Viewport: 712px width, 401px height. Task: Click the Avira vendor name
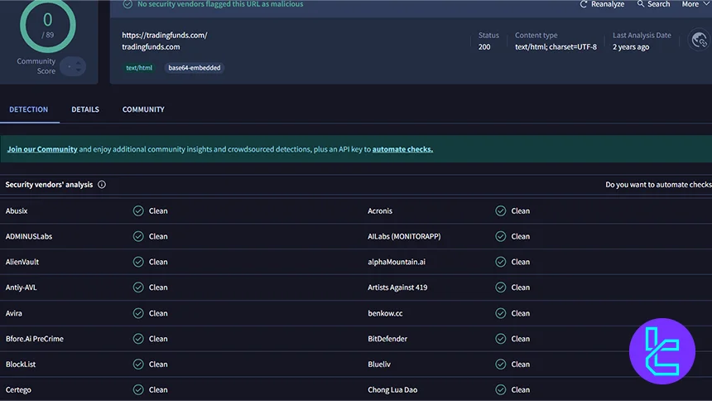point(13,313)
